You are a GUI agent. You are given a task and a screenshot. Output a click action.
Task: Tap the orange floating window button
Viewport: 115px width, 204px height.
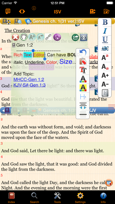[109, 183]
